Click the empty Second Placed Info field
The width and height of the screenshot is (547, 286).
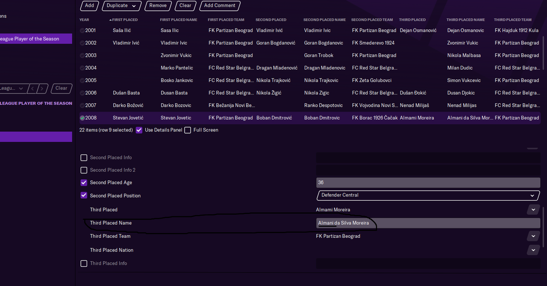[x=428, y=158]
